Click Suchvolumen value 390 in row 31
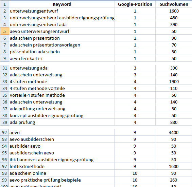Viewport: 192px width, 187px height. [174, 68]
